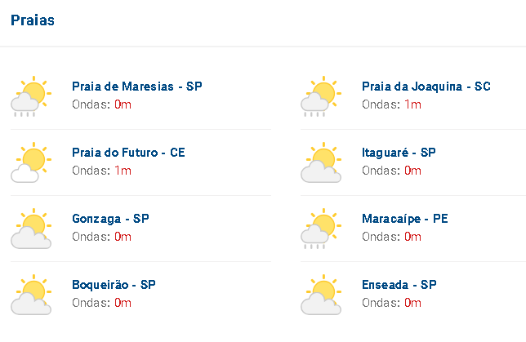The width and height of the screenshot is (526, 342).
Task: Open the Praia do Futuro - CE forecast
Action: pos(128,152)
